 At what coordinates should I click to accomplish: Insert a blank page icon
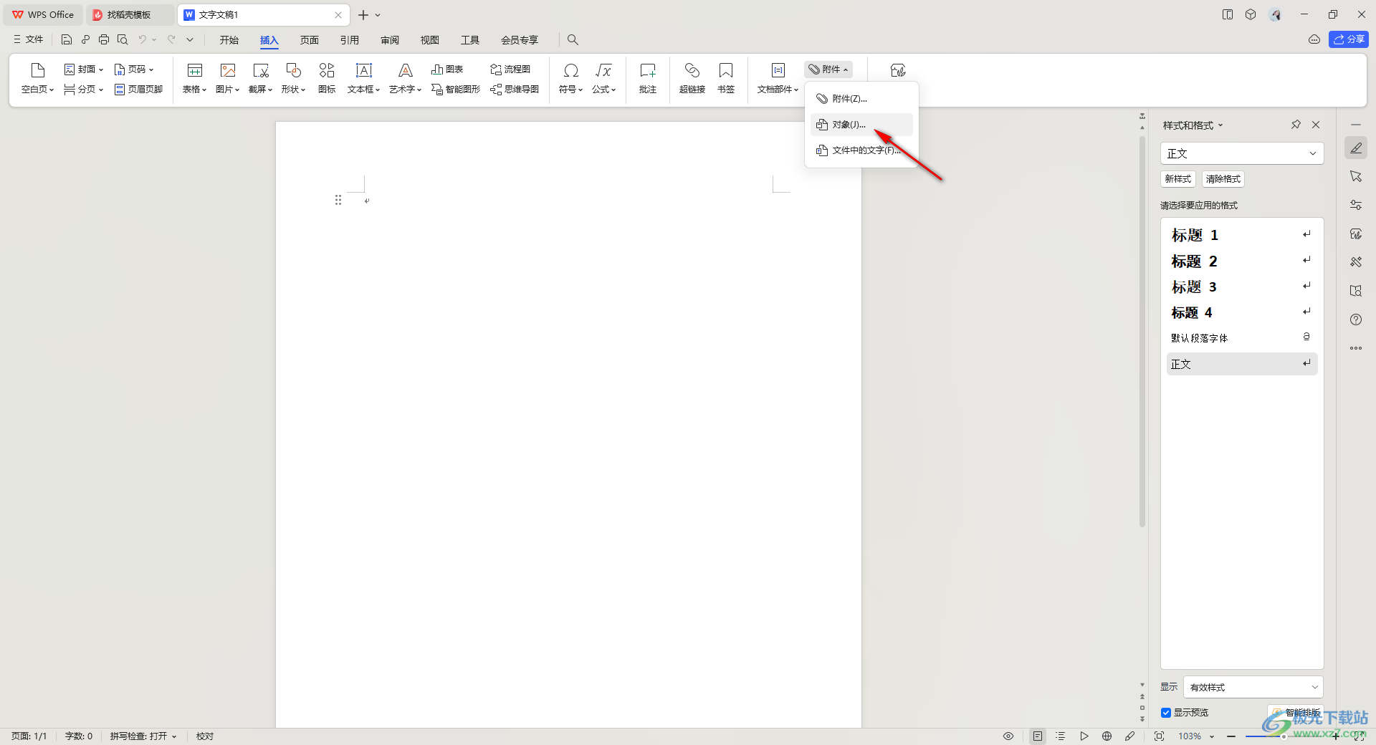point(37,78)
